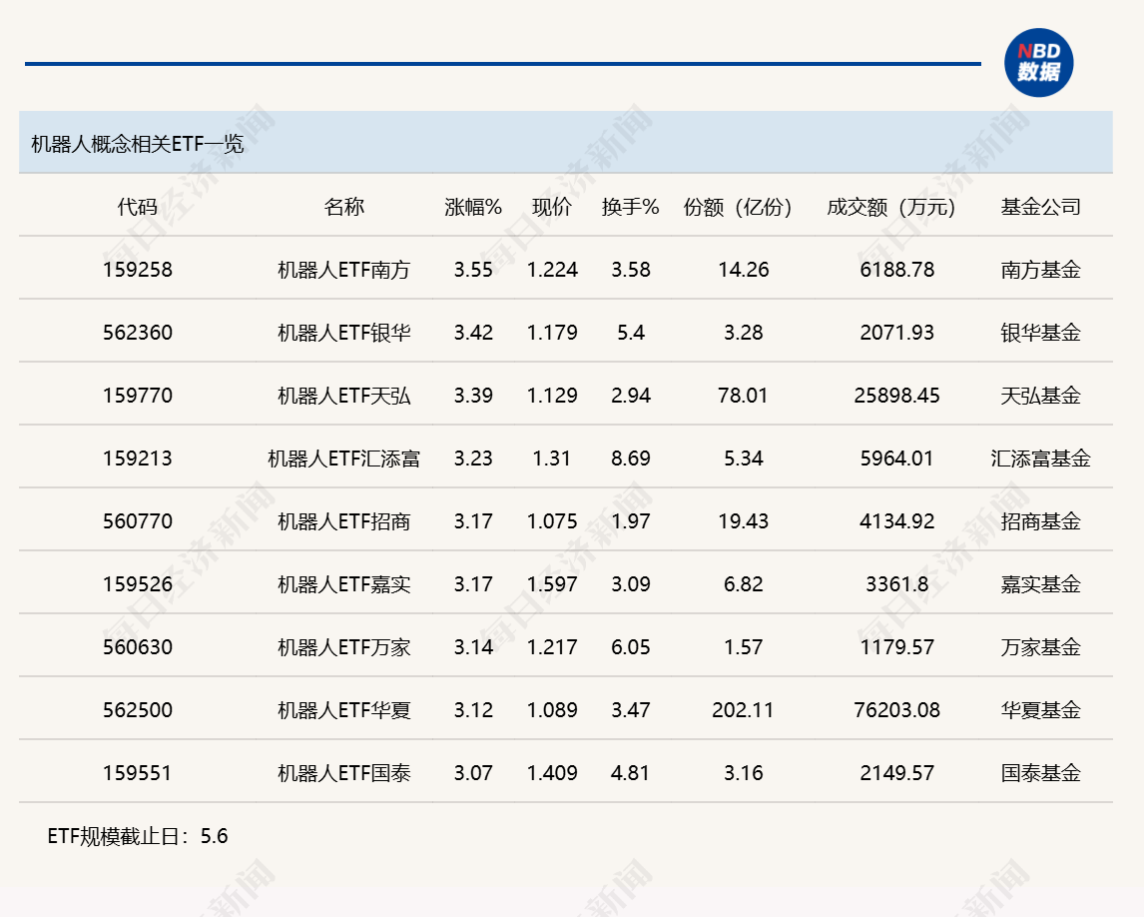Select the table title 机器人概念相关ETF一览
Viewport: 1144px width, 917px height.
click(x=137, y=144)
